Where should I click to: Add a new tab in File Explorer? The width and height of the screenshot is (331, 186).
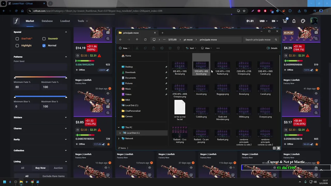[x=162, y=33]
